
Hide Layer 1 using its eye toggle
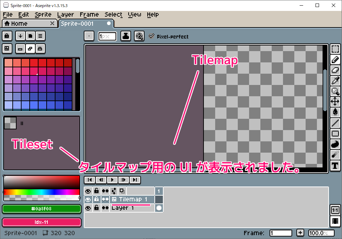(x=88, y=208)
